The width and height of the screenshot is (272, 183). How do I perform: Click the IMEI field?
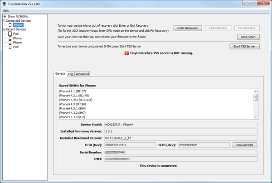click(181, 159)
